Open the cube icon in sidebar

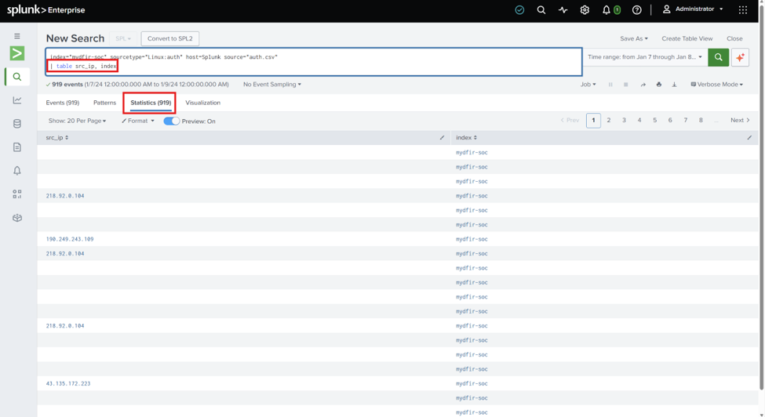click(17, 218)
